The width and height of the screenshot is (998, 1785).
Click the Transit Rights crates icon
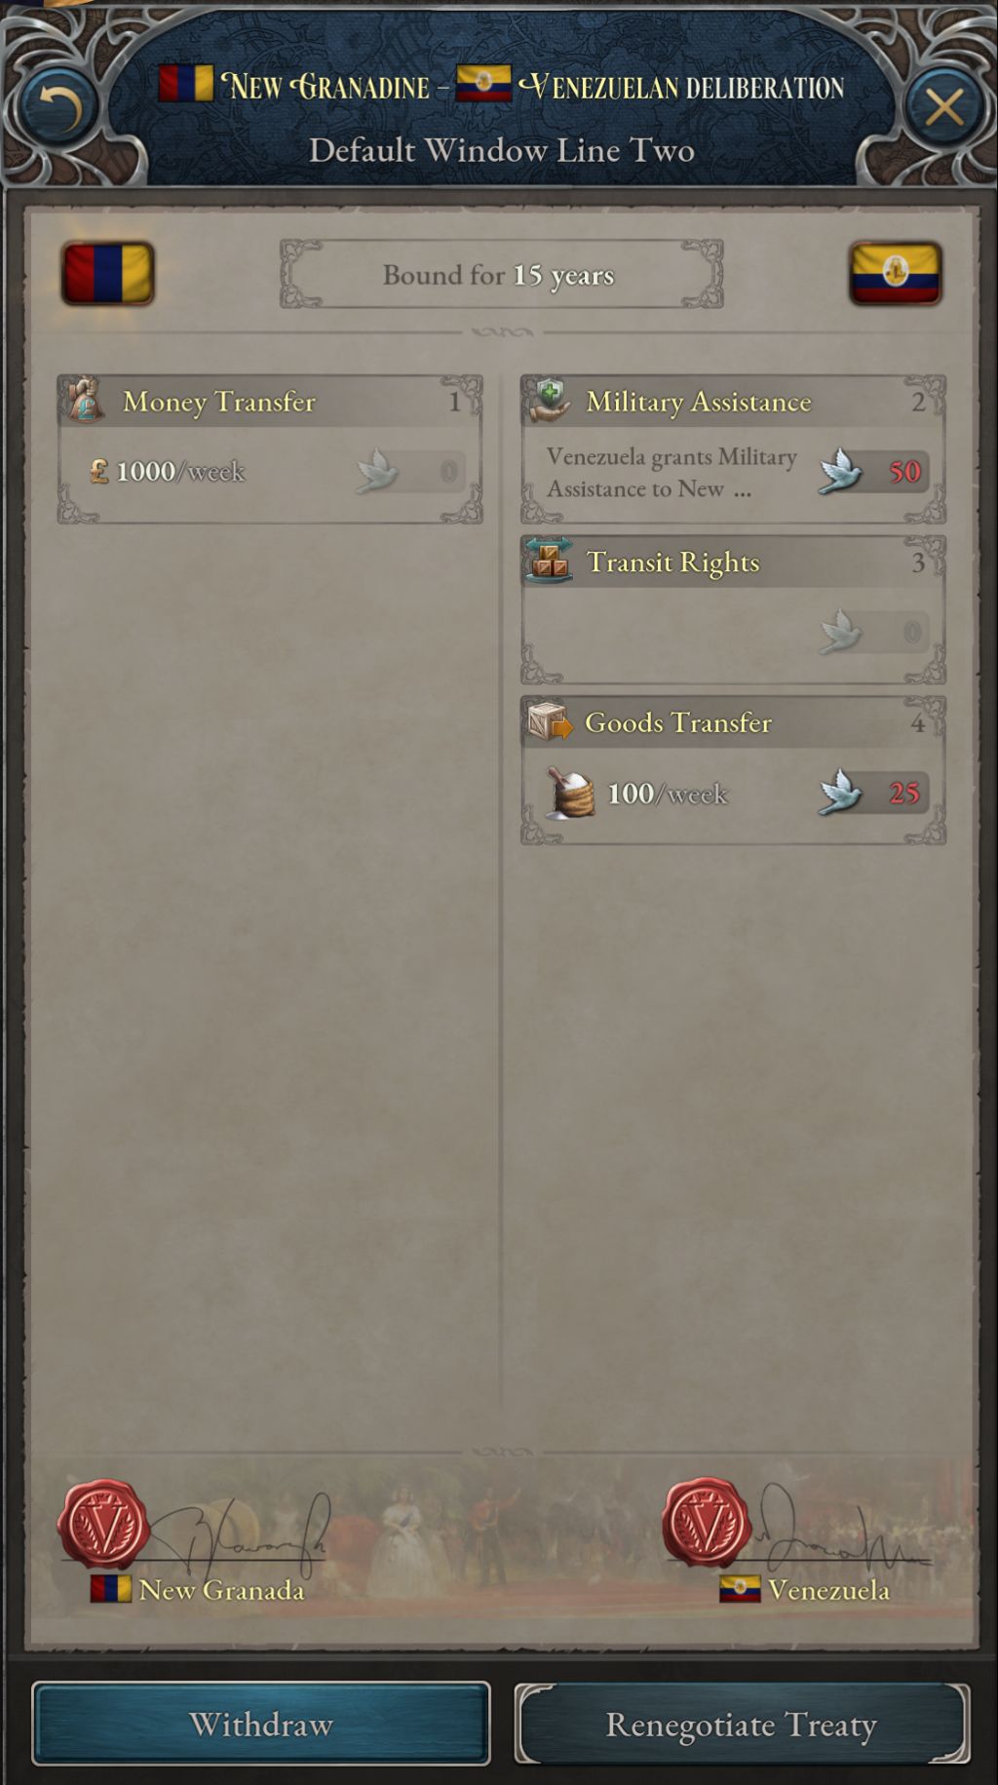click(x=549, y=561)
